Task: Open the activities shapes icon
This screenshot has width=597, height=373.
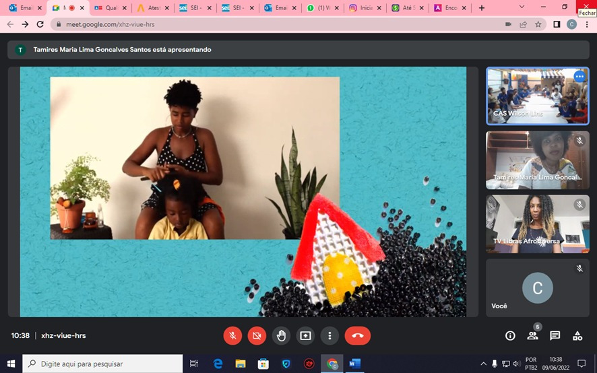Action: (x=577, y=336)
